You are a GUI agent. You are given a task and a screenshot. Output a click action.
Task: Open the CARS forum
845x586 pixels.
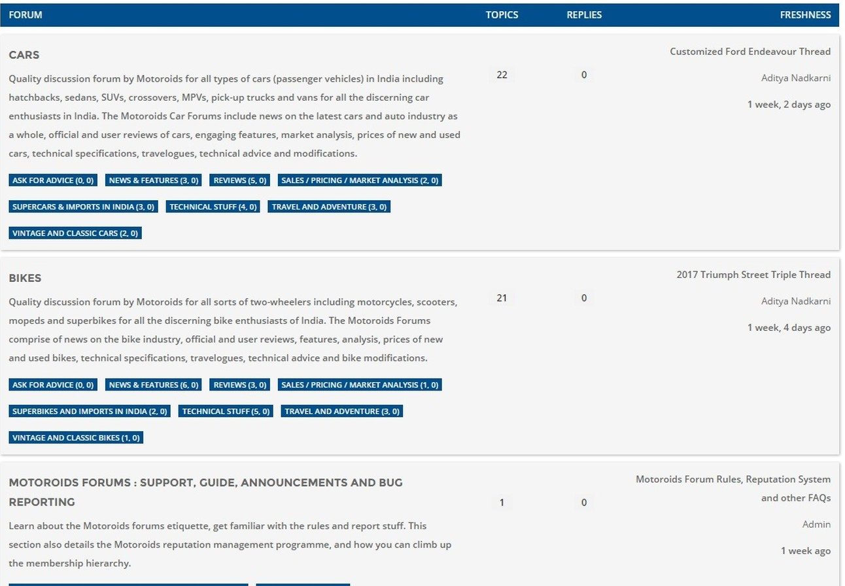pyautogui.click(x=24, y=55)
